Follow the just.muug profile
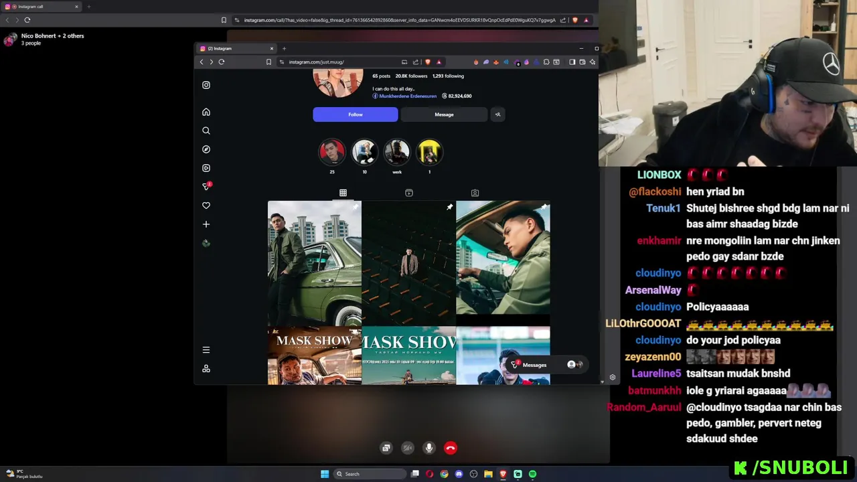 click(x=356, y=114)
